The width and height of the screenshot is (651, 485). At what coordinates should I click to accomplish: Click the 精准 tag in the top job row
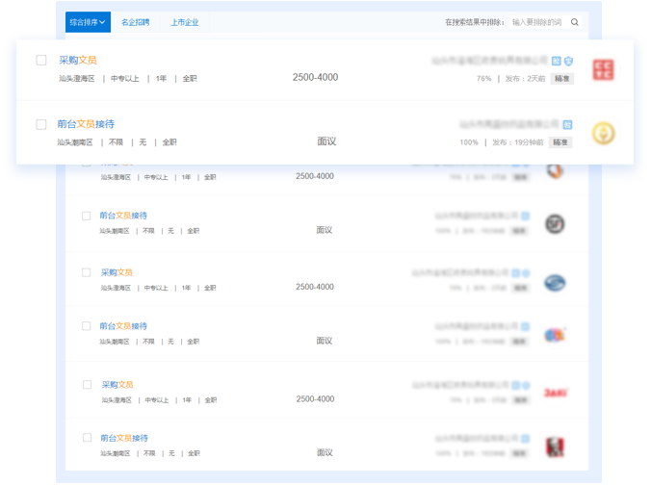(561, 79)
